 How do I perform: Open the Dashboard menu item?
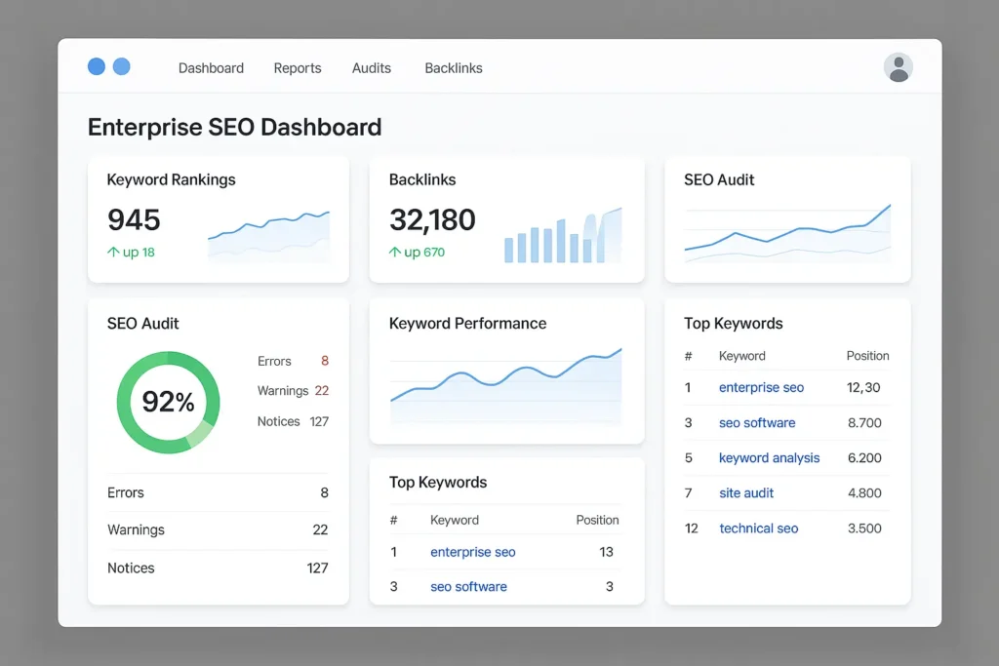211,68
